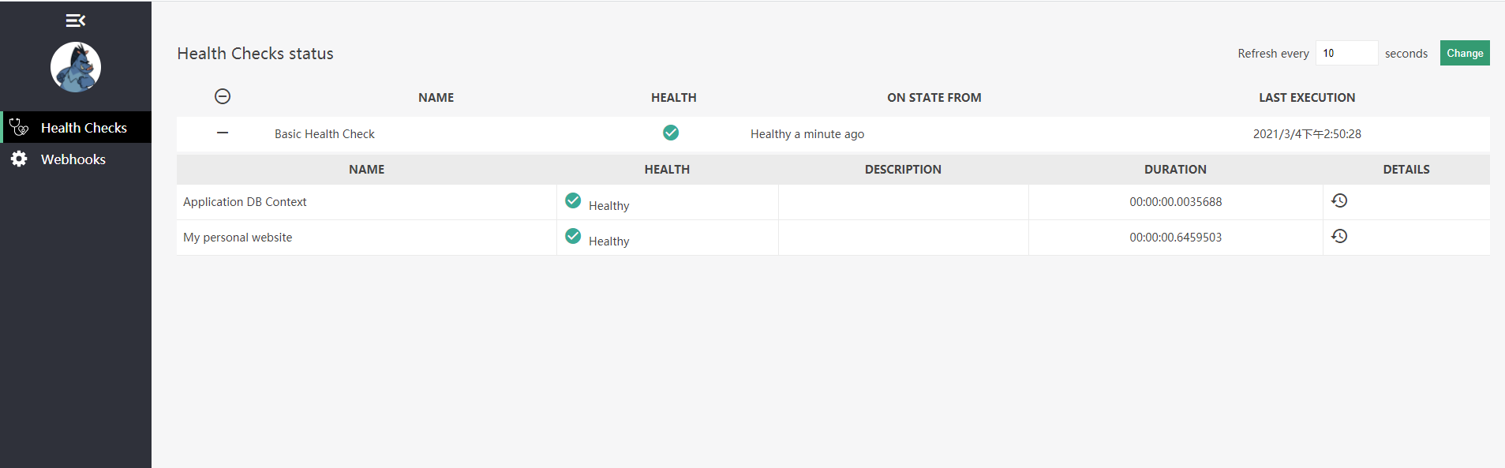This screenshot has width=1505, height=468.
Task: Collapse the sidebar with the hamburger icon
Action: (x=75, y=21)
